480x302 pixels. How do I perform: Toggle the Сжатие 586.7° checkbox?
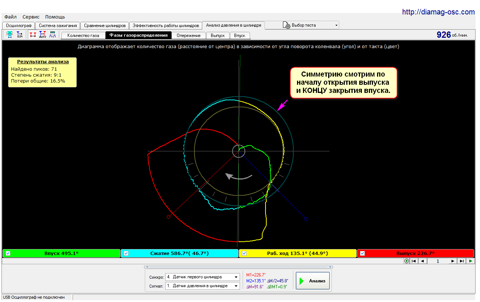pyautogui.click(x=126, y=254)
